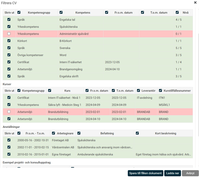Toggle the Kort beskrivning column checkbox
This screenshot has width=199, height=178.
[137, 133]
